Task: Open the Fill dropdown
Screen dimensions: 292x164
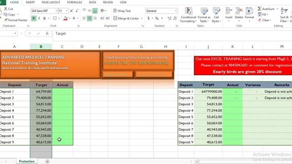Action: [263, 14]
